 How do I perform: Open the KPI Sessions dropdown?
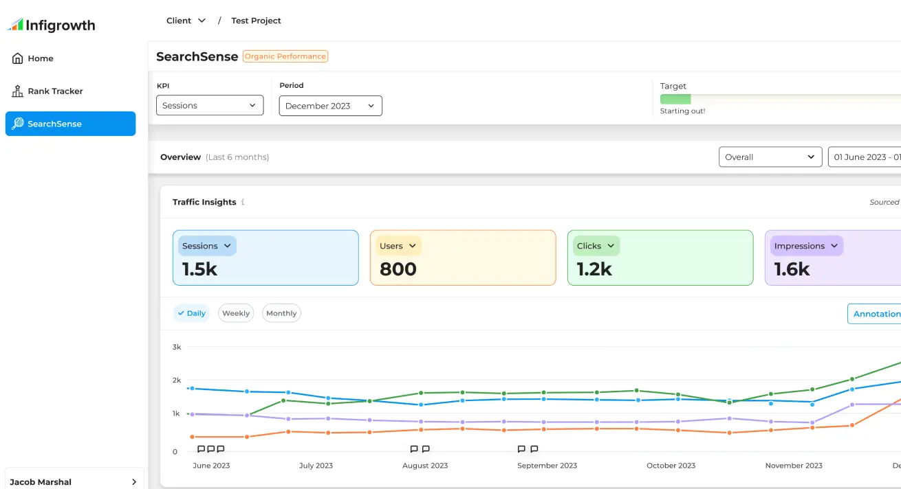pos(210,105)
